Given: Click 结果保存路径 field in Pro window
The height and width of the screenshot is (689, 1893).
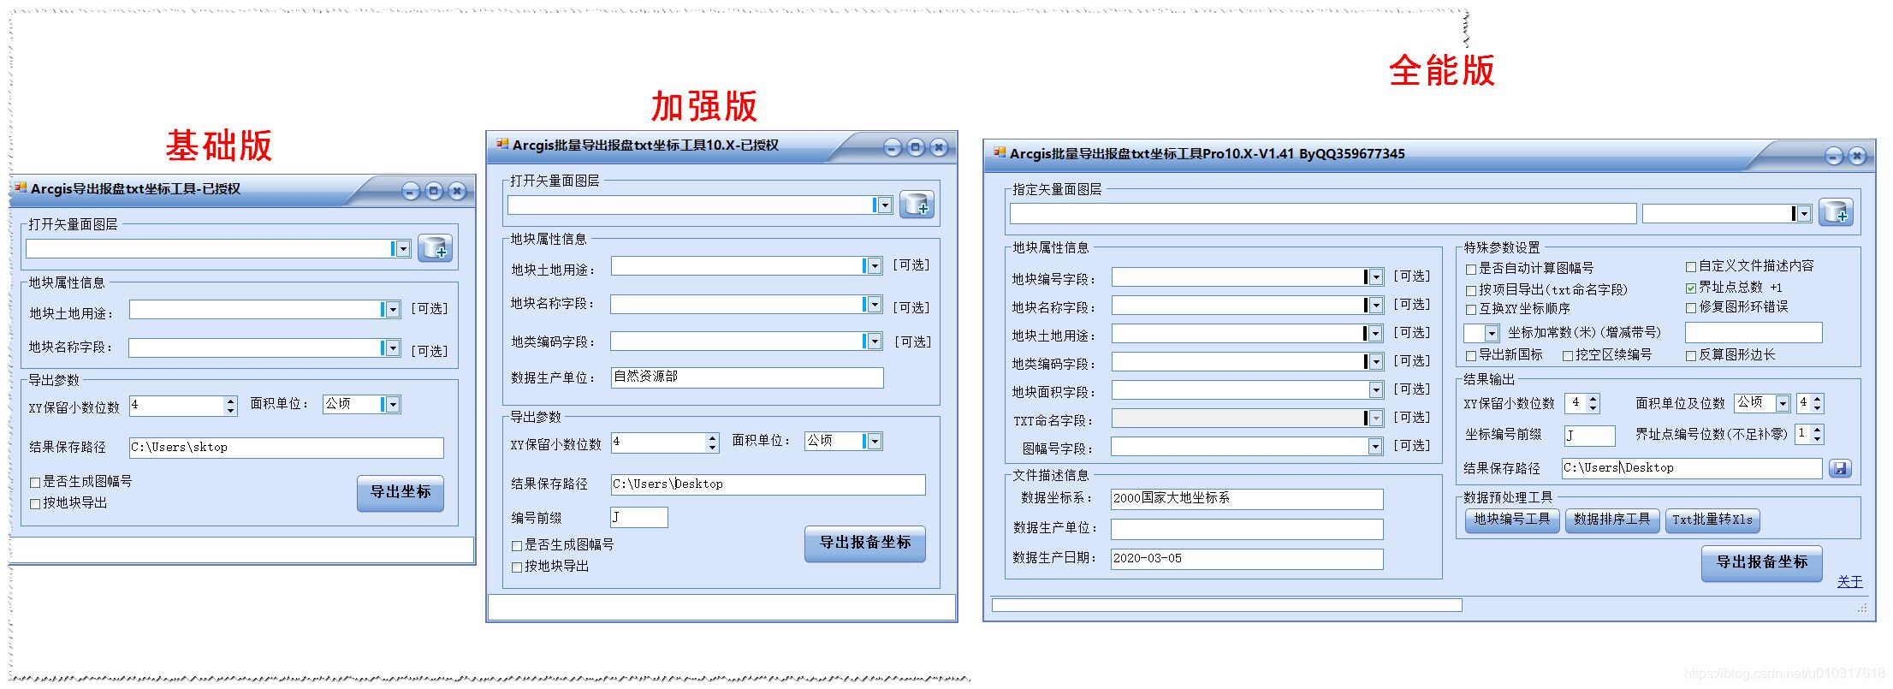Looking at the screenshot, I should click(x=1692, y=468).
